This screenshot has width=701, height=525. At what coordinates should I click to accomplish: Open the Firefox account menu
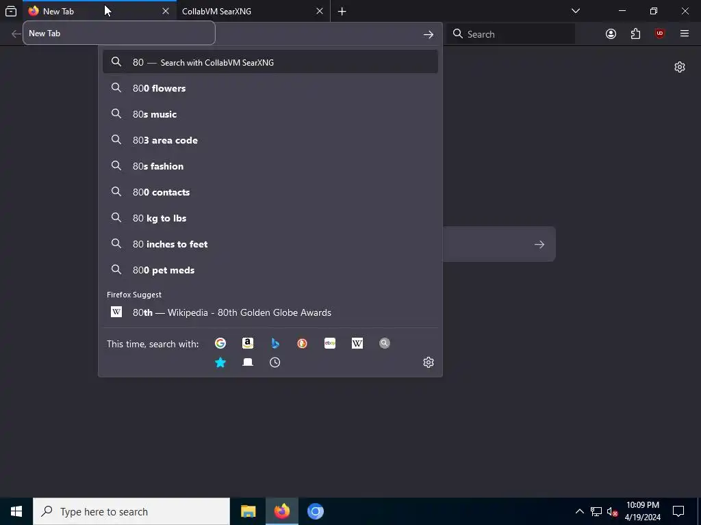(x=611, y=34)
